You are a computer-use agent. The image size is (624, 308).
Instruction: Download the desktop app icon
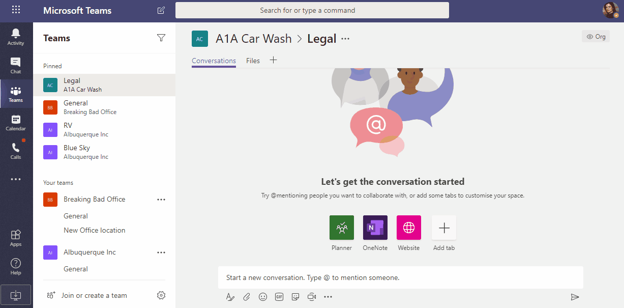pos(16,295)
